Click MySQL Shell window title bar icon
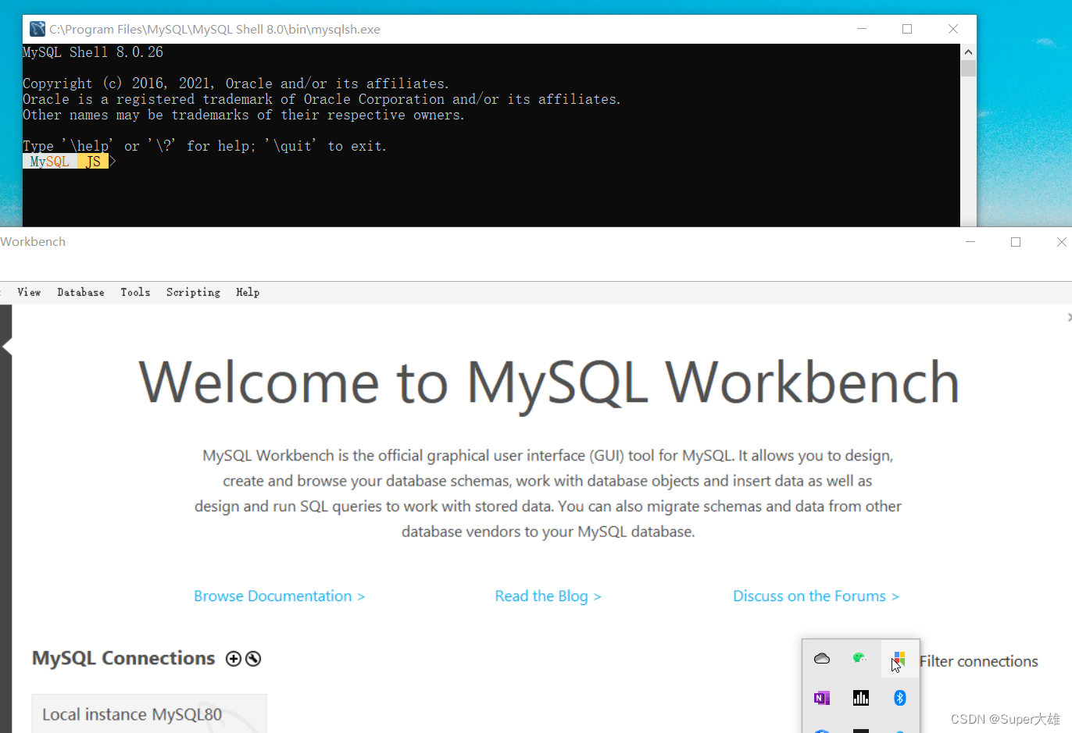1072x733 pixels. pos(37,29)
